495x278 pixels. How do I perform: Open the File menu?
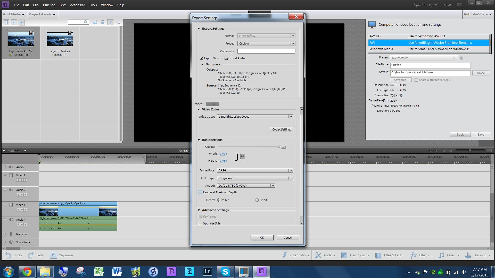point(16,5)
